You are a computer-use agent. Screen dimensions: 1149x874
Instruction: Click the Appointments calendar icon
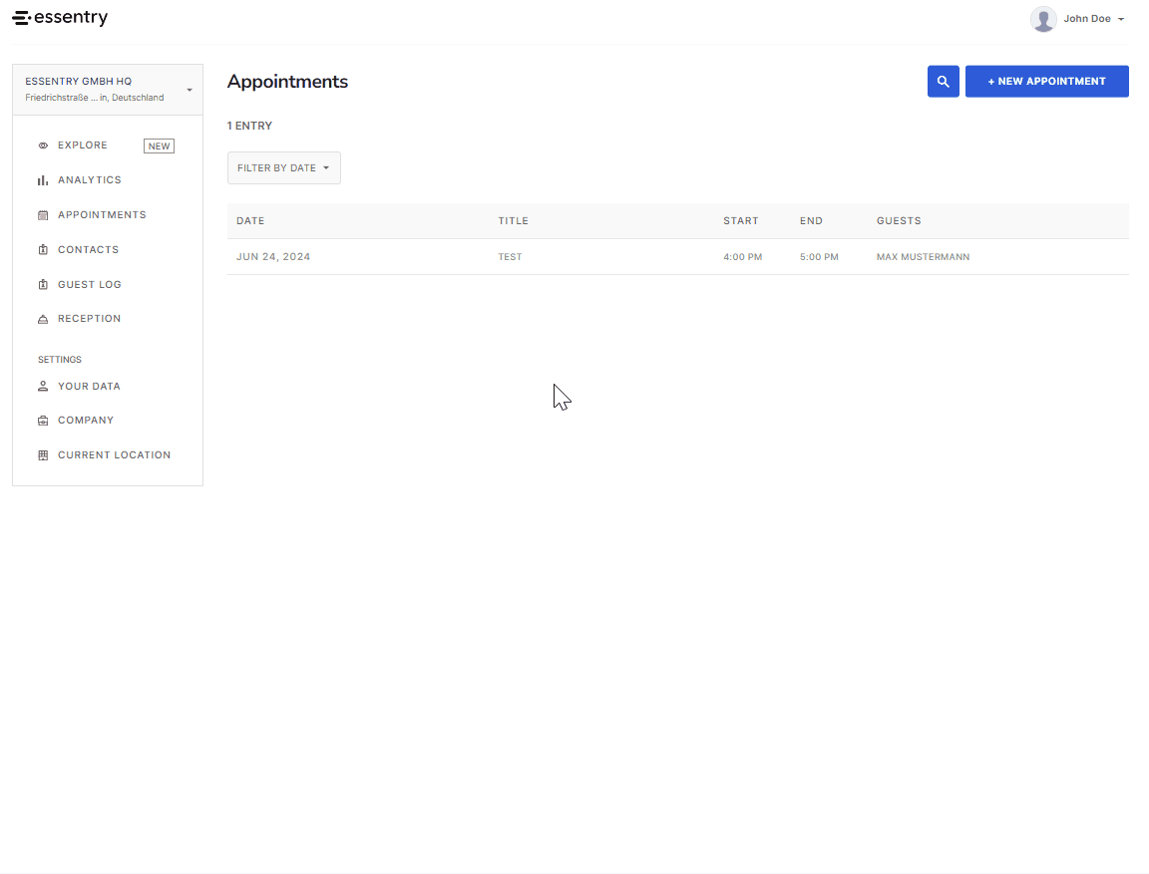point(42,214)
